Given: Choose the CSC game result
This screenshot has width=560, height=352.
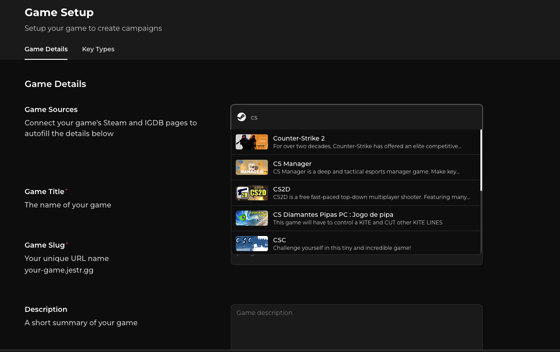Looking at the screenshot, I should (356, 243).
